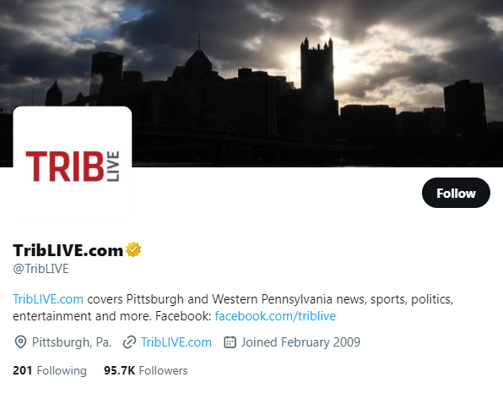Click the Follow button
This screenshot has height=399, width=503.
click(x=456, y=193)
